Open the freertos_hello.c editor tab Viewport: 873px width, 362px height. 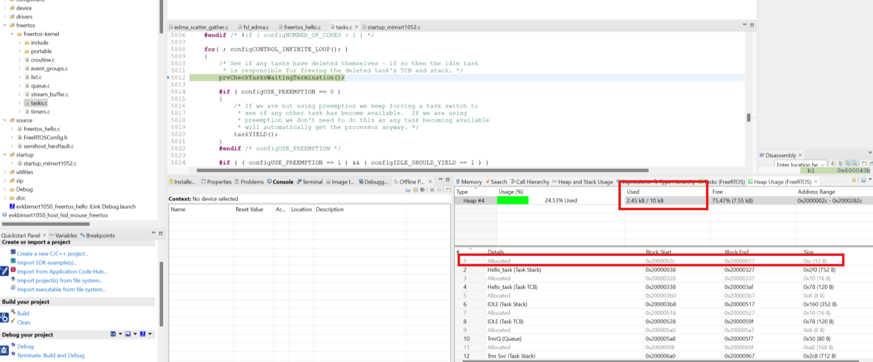pos(300,27)
